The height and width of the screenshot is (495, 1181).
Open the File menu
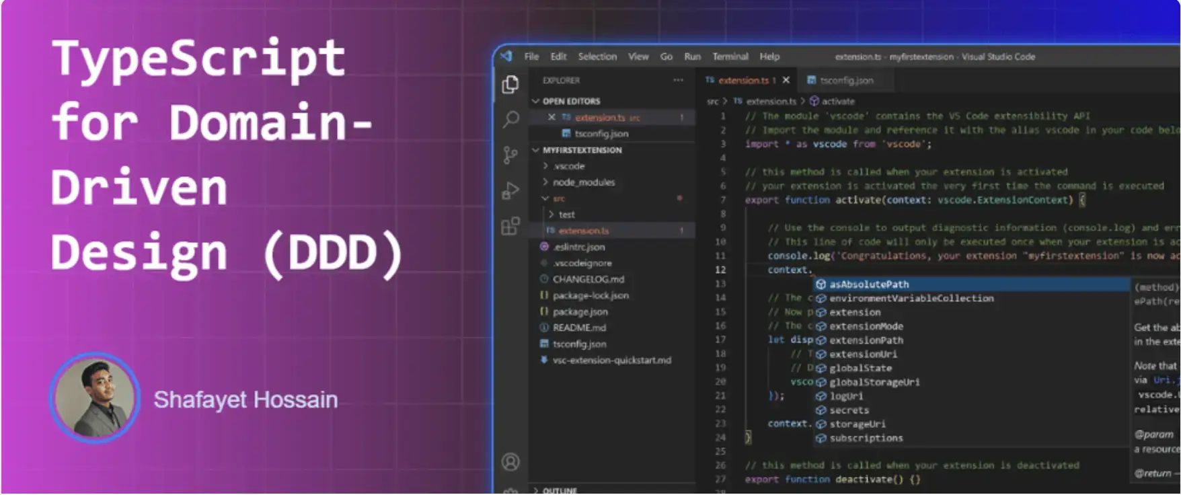pos(531,56)
